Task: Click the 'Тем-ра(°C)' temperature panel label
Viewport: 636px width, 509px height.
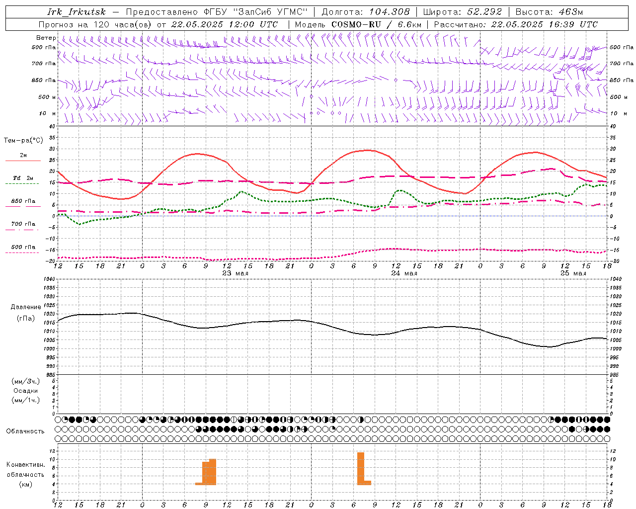Action: (23, 141)
